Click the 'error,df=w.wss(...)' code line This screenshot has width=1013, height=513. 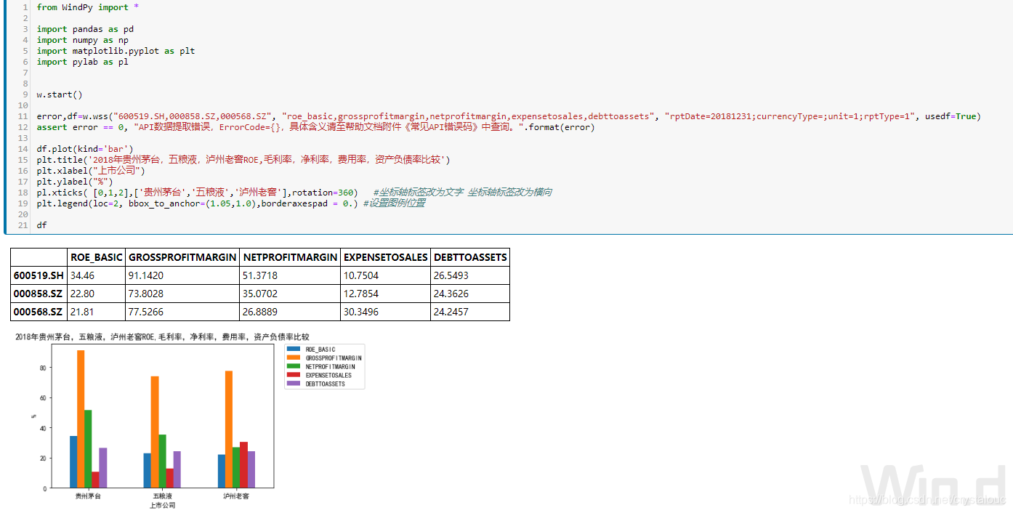point(509,116)
